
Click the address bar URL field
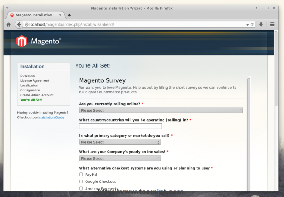[138, 25]
